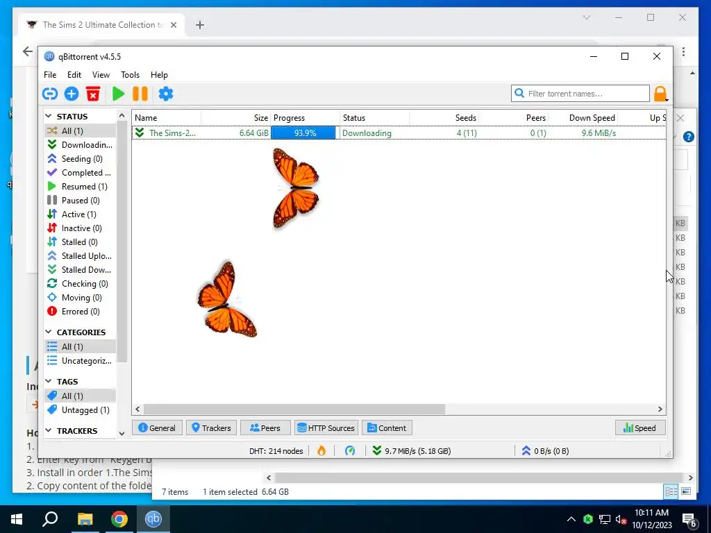Screen dimensions: 711x533
Task: Sort torrents by Name column
Action: click(167, 118)
